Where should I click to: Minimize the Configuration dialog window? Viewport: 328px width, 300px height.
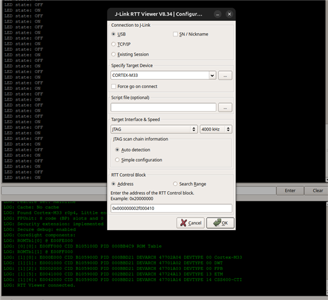(218, 14)
